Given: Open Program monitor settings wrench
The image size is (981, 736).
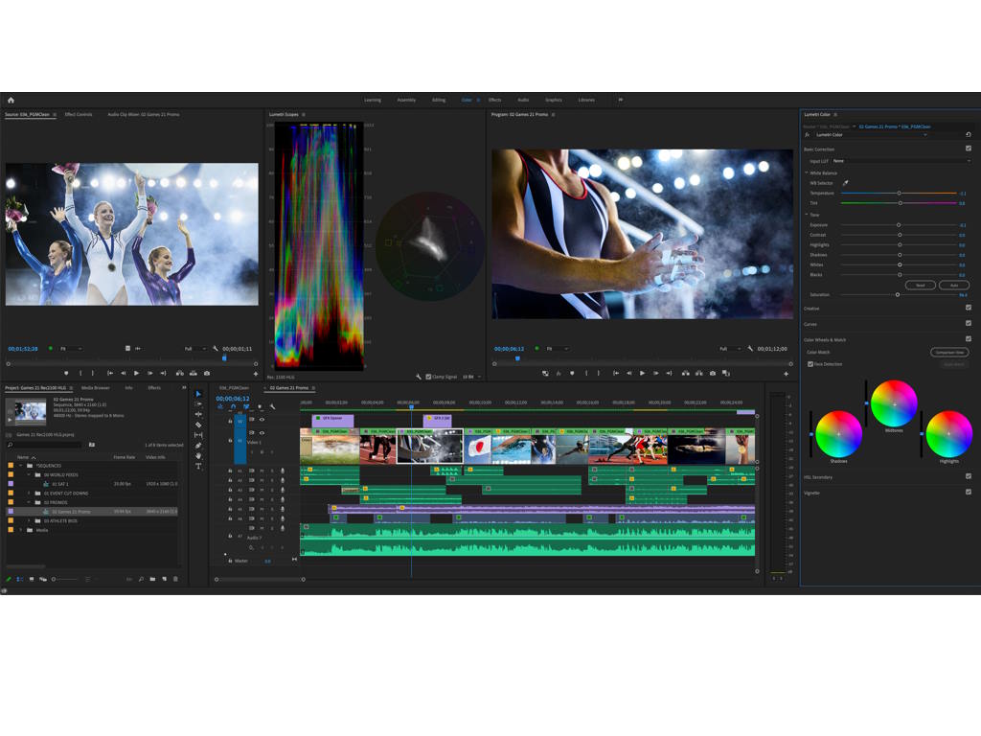Looking at the screenshot, I should tap(750, 349).
